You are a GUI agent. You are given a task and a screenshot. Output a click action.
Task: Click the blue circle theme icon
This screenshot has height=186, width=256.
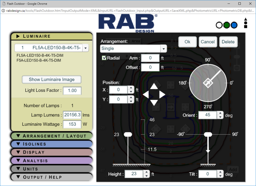click(234, 25)
